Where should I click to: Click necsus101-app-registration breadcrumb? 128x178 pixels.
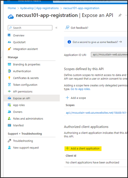point(81,8)
